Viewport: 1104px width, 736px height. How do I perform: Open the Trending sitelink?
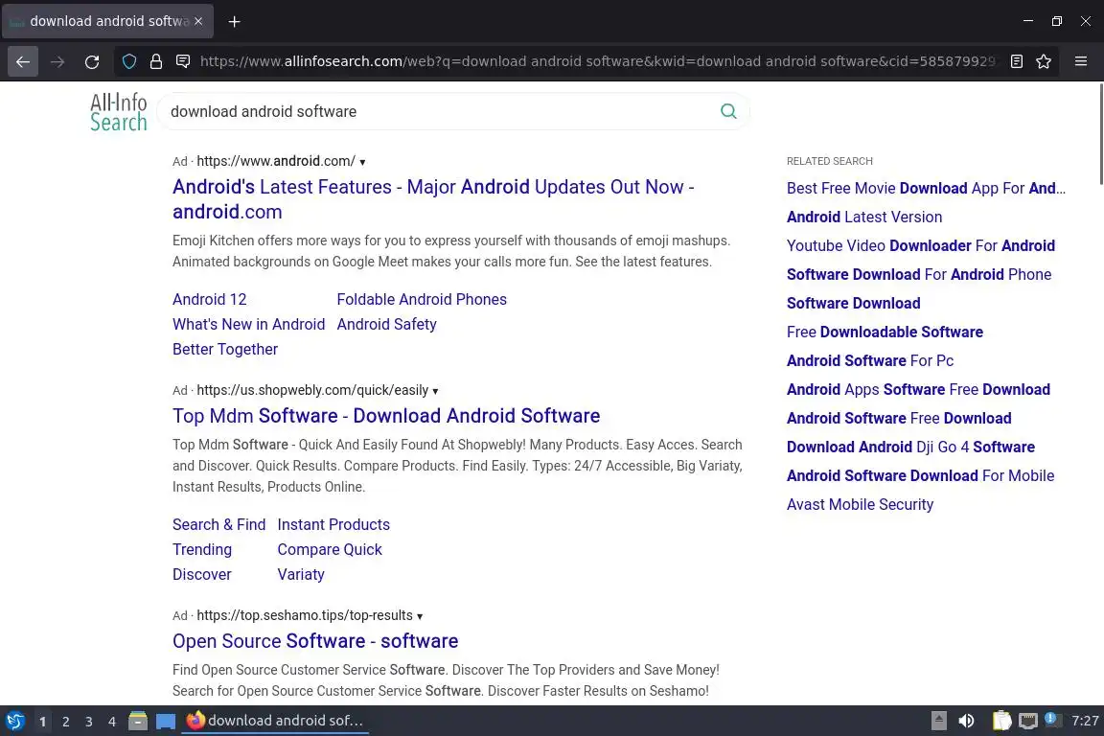(201, 549)
